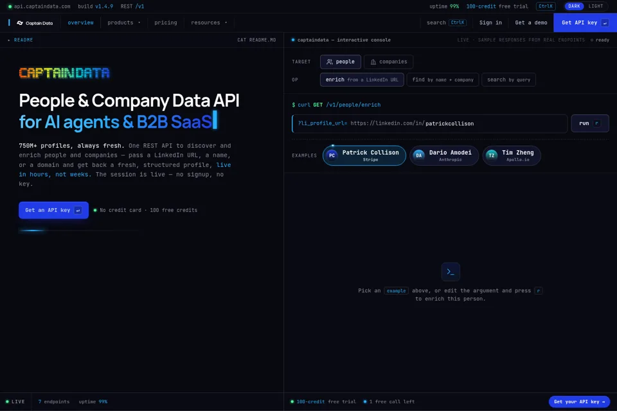Expand the products dropdown menu
This screenshot has width=617, height=411.
pyautogui.click(x=123, y=23)
